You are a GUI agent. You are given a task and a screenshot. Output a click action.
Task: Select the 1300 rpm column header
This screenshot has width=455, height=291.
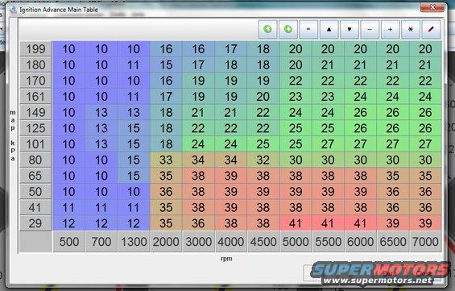134,242
